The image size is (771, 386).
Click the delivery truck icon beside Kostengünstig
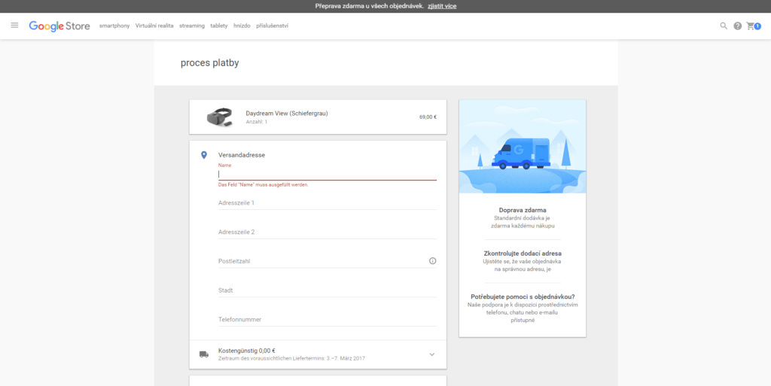pyautogui.click(x=203, y=354)
